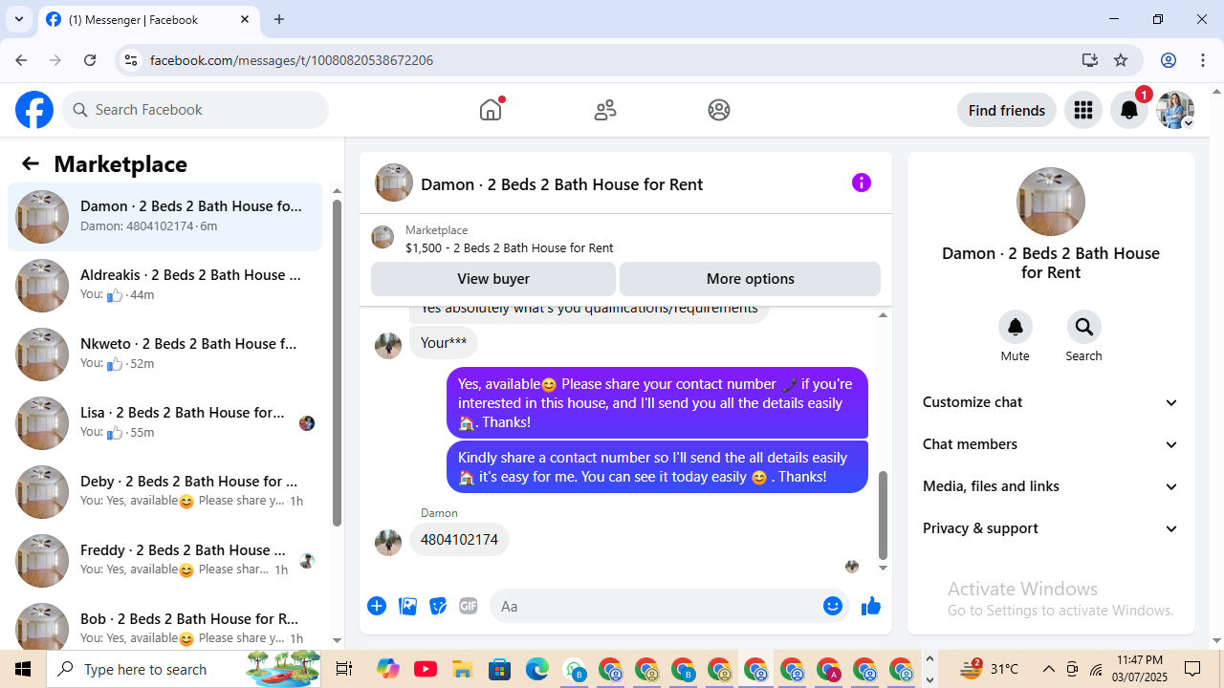Select Aldreakis conversation in the list
The height and width of the screenshot is (688, 1224).
tap(165, 286)
